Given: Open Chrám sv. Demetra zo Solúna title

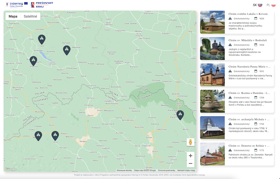Looking at the screenshot, I should point(249,146).
